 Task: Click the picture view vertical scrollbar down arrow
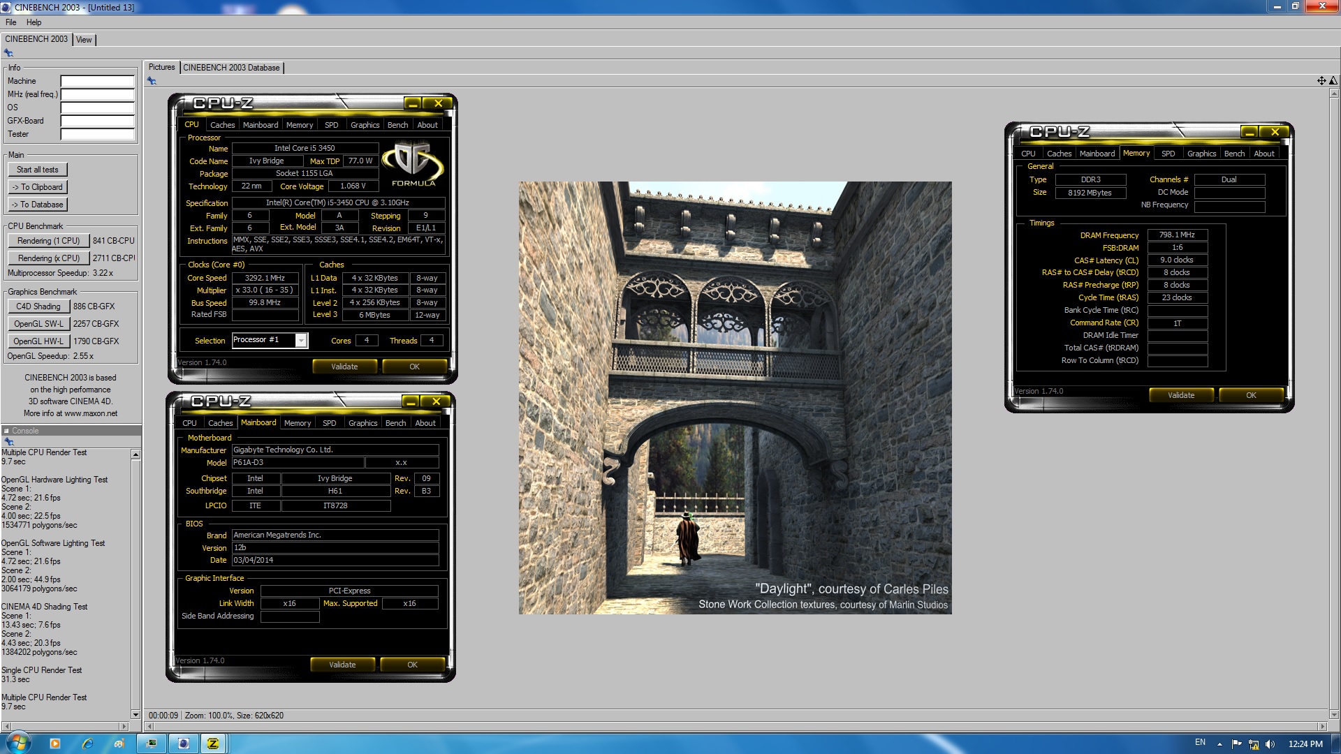[x=1334, y=715]
